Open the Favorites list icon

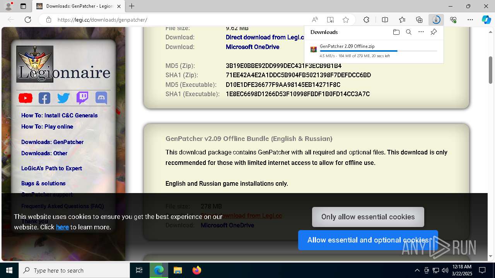click(402, 20)
